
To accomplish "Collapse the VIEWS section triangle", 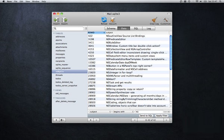I will pos(54,90).
